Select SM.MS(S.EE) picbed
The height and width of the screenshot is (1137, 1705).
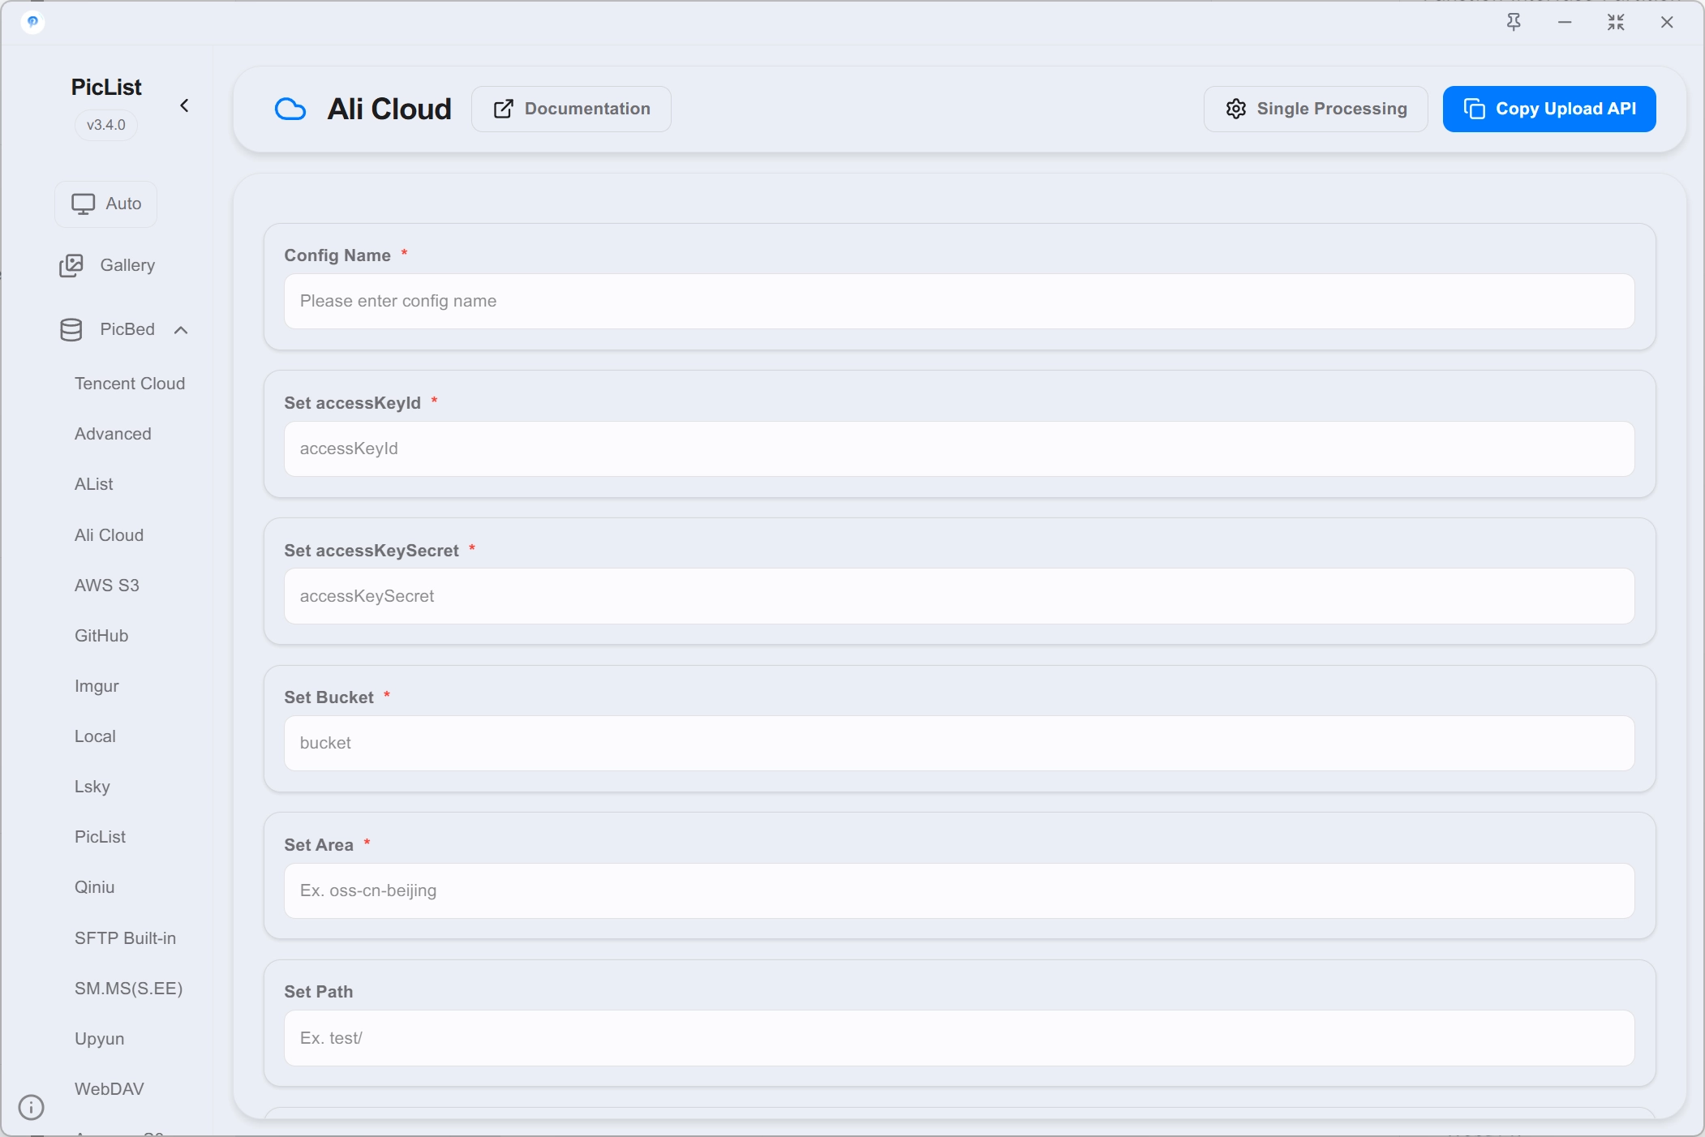[129, 989]
